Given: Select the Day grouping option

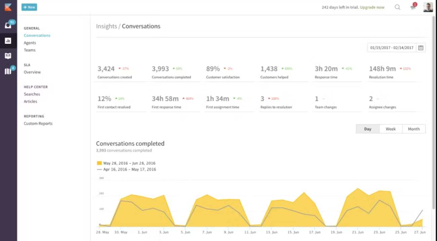Looking at the screenshot, I should pos(368,129).
